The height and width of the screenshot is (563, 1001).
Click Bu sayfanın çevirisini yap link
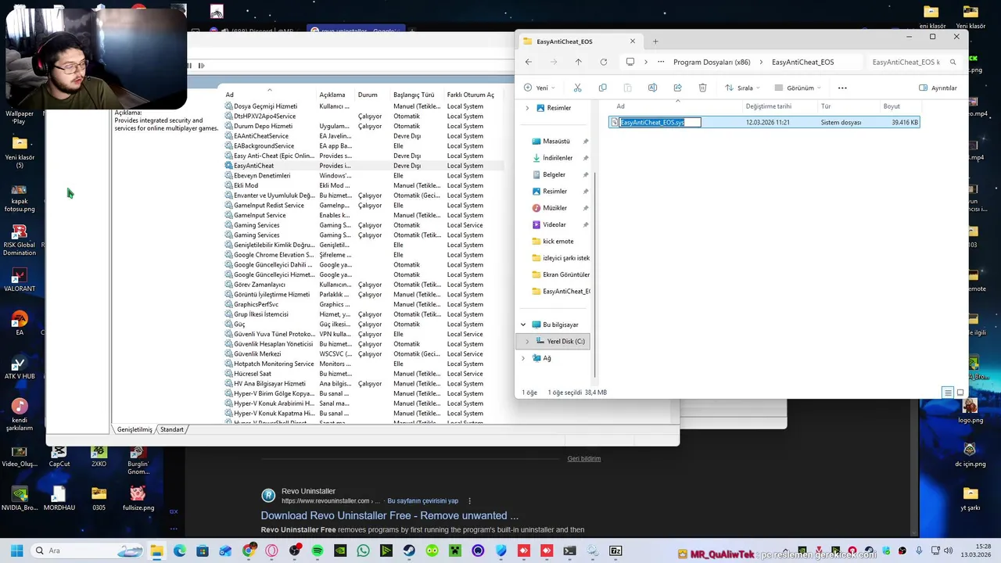coord(422,500)
